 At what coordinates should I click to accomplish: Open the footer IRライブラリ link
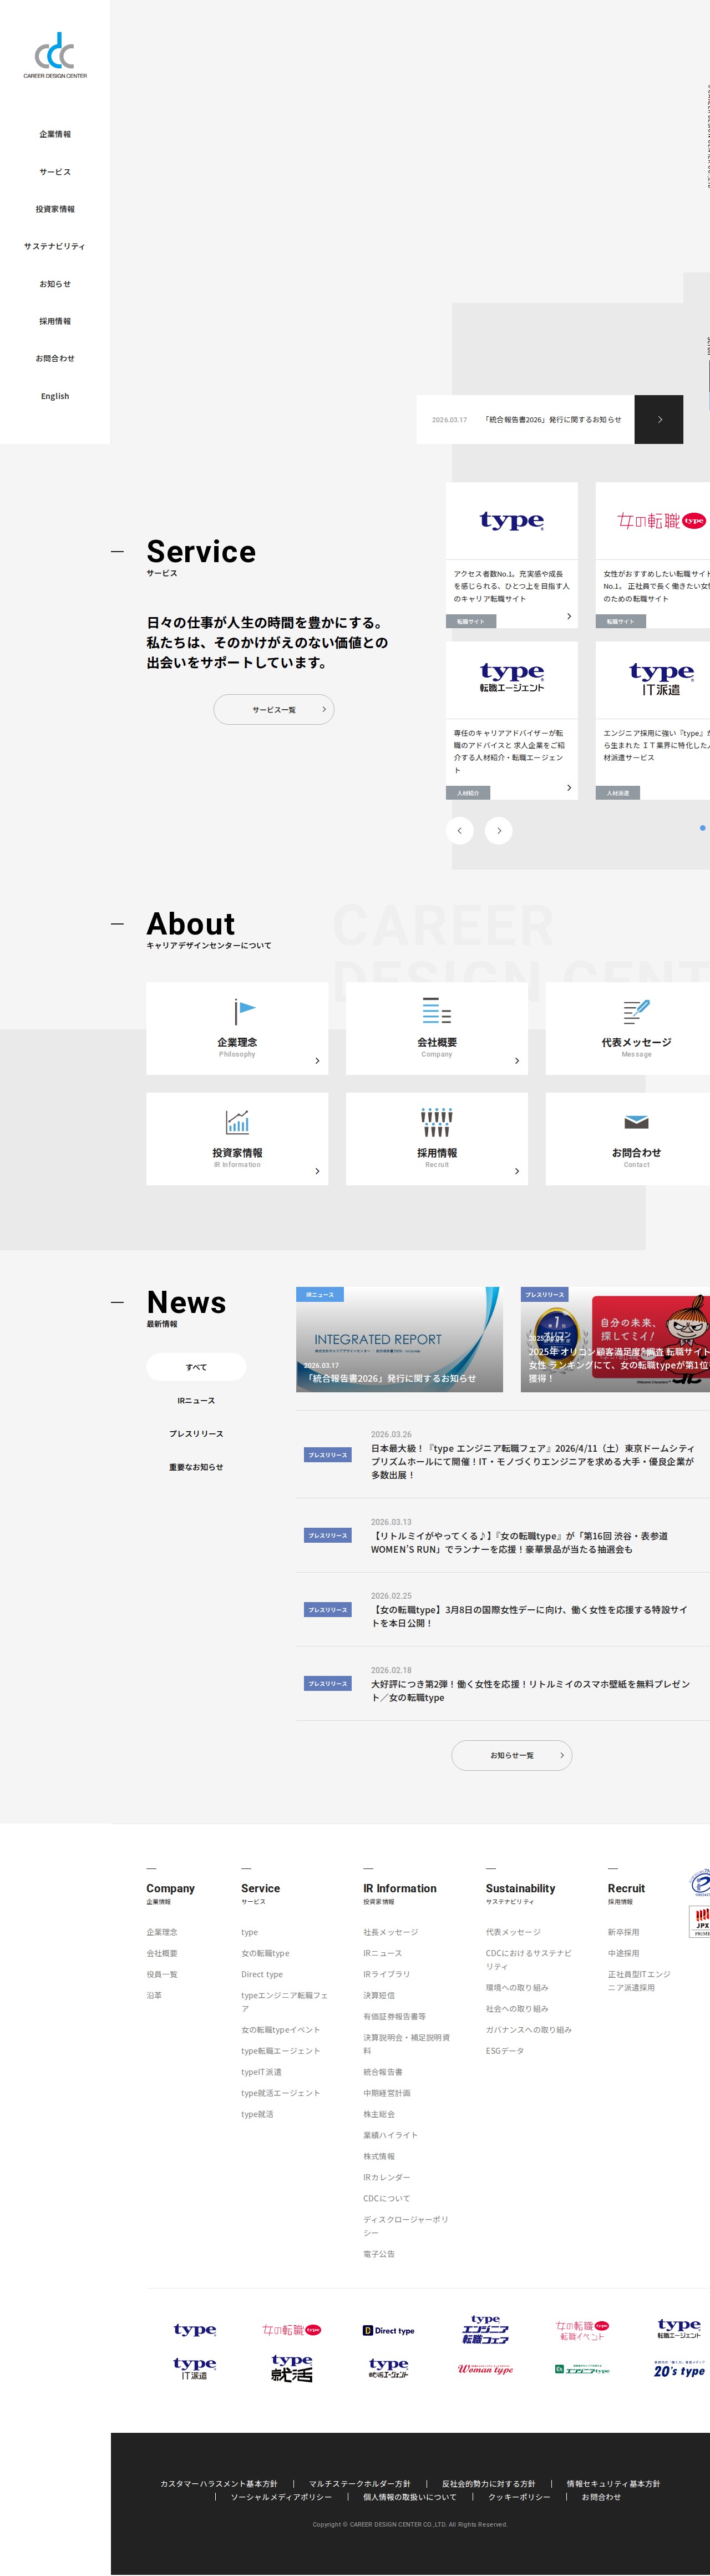(386, 1974)
